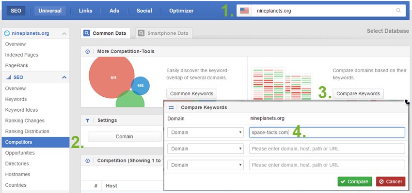Click the red Cancel button
Viewport: 412px width, 193px height.
click(x=391, y=181)
